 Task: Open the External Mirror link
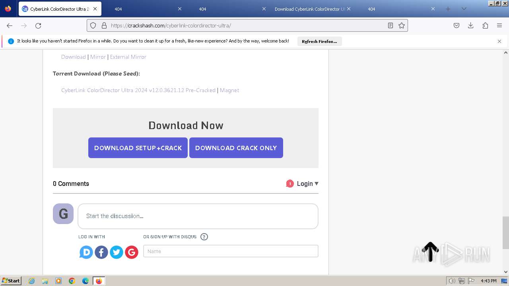pyautogui.click(x=128, y=57)
